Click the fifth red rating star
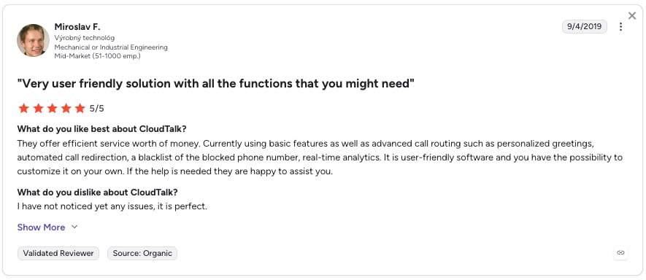Screen dimensions: 646x280 point(80,109)
